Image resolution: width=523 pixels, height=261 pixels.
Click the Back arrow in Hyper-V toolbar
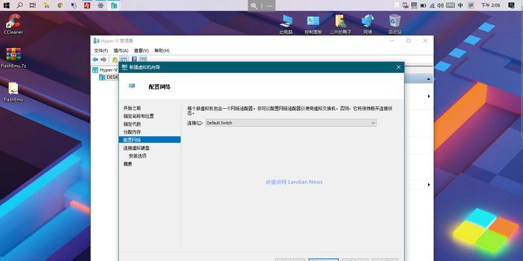click(x=96, y=59)
